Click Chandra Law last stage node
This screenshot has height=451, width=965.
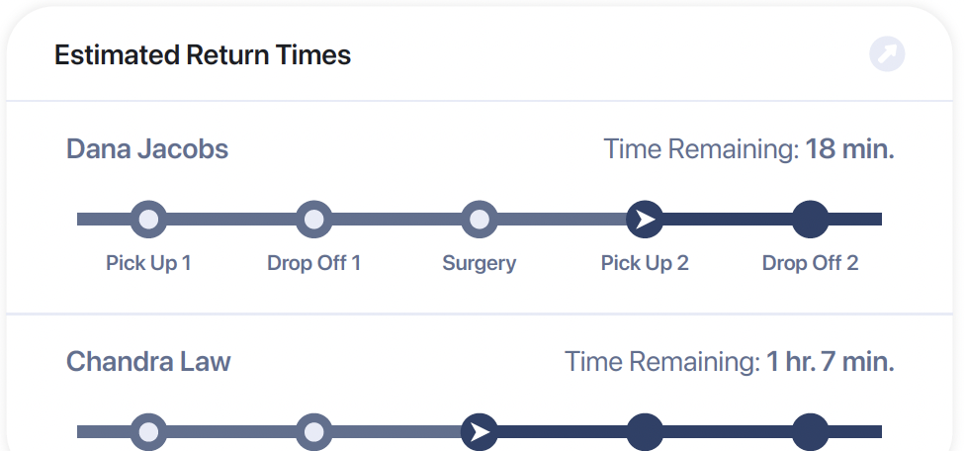click(810, 432)
